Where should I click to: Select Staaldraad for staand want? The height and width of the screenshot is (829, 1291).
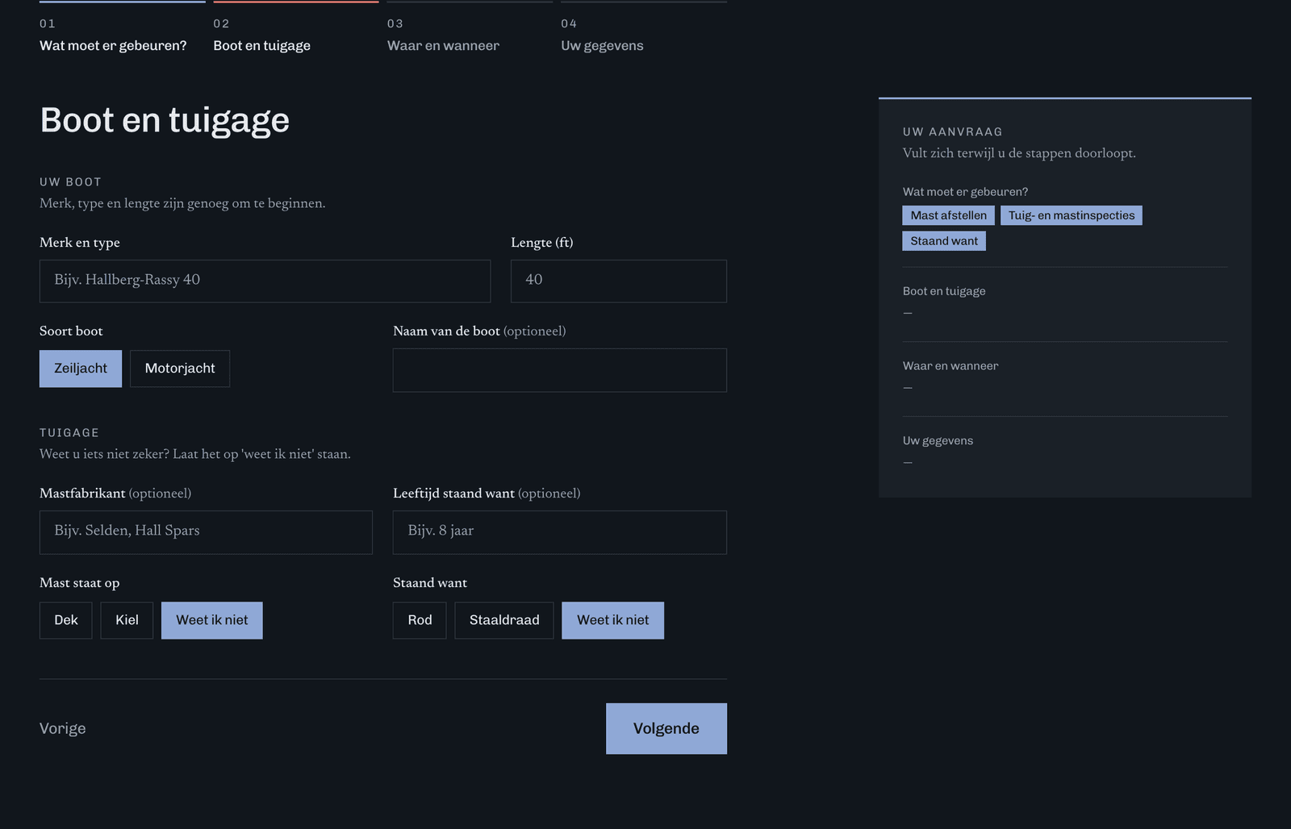click(504, 620)
